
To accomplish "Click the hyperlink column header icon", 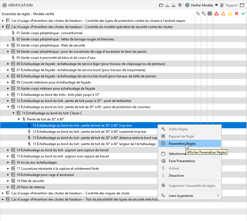I will [198, 14].
